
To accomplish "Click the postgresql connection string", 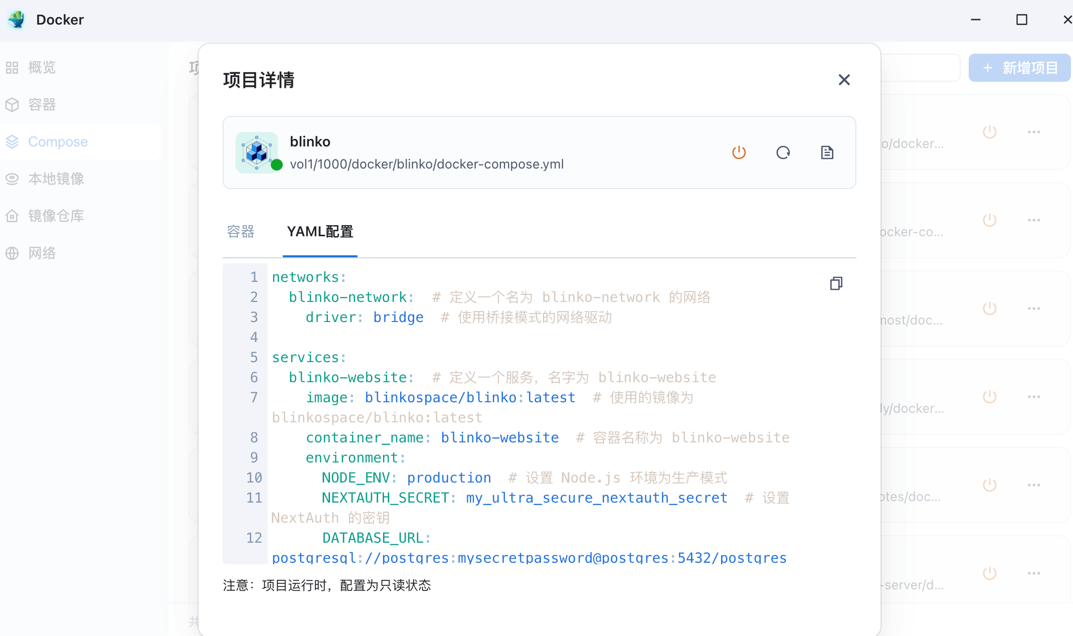I will [529, 558].
